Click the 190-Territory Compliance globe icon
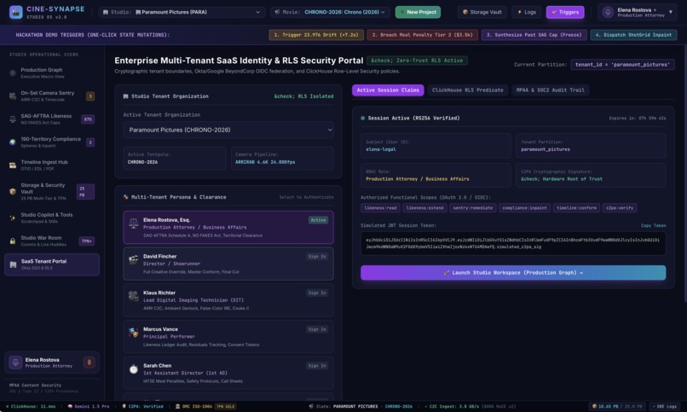Screen dimensions: 687x412 [13, 142]
